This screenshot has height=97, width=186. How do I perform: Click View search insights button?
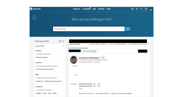tap(90, 51)
